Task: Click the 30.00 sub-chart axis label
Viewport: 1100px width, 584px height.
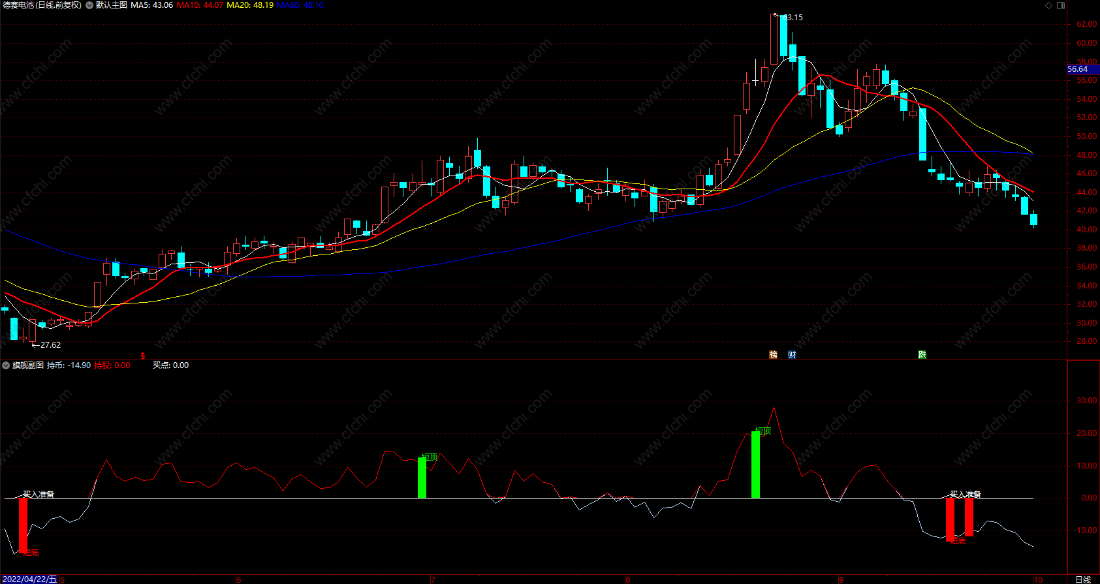Action: (x=1086, y=401)
